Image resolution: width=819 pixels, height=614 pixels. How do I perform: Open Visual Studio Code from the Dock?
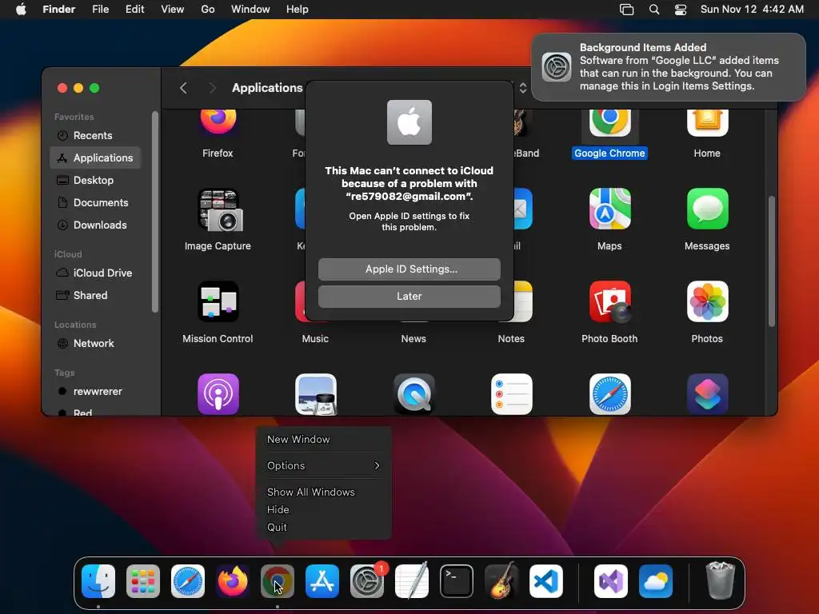tap(545, 581)
